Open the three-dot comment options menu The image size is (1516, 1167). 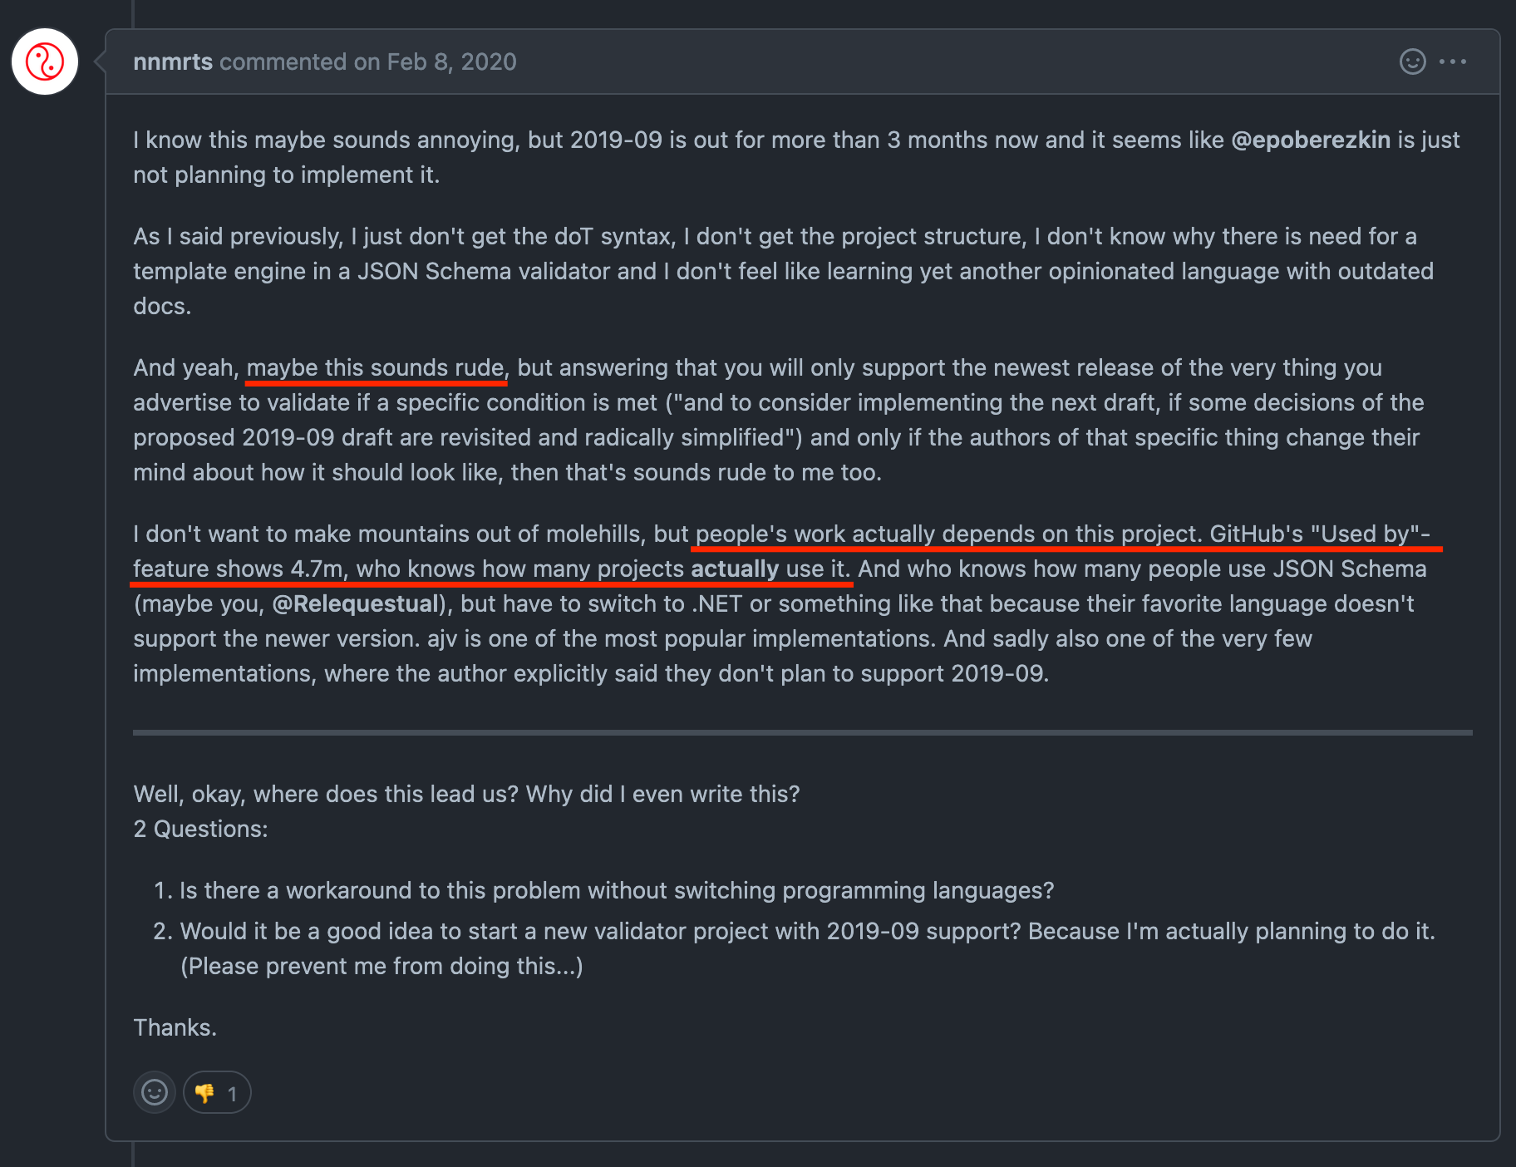point(1453,62)
